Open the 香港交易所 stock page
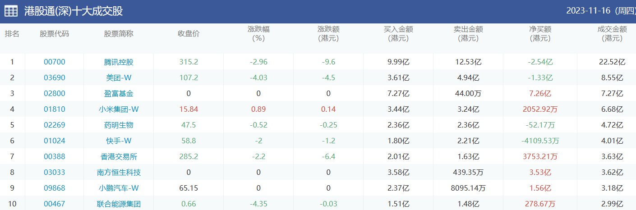 pyautogui.click(x=119, y=156)
